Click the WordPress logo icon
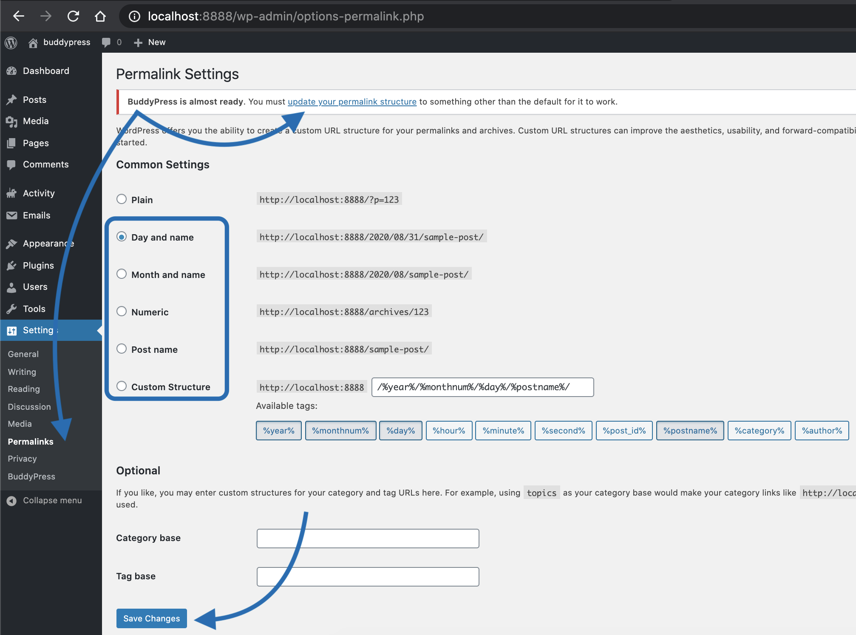 click(x=11, y=42)
